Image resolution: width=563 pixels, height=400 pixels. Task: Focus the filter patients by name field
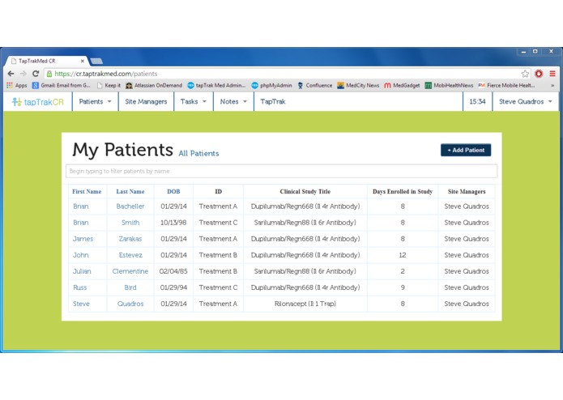pos(282,171)
